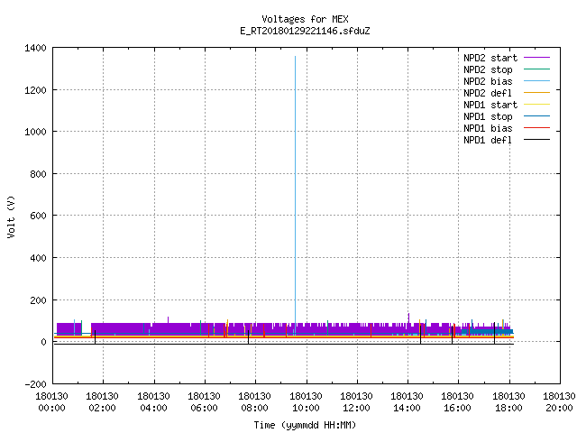Click the 'NPD2 defl' legend label
Viewport: 577px width, 433px height.
(488, 93)
